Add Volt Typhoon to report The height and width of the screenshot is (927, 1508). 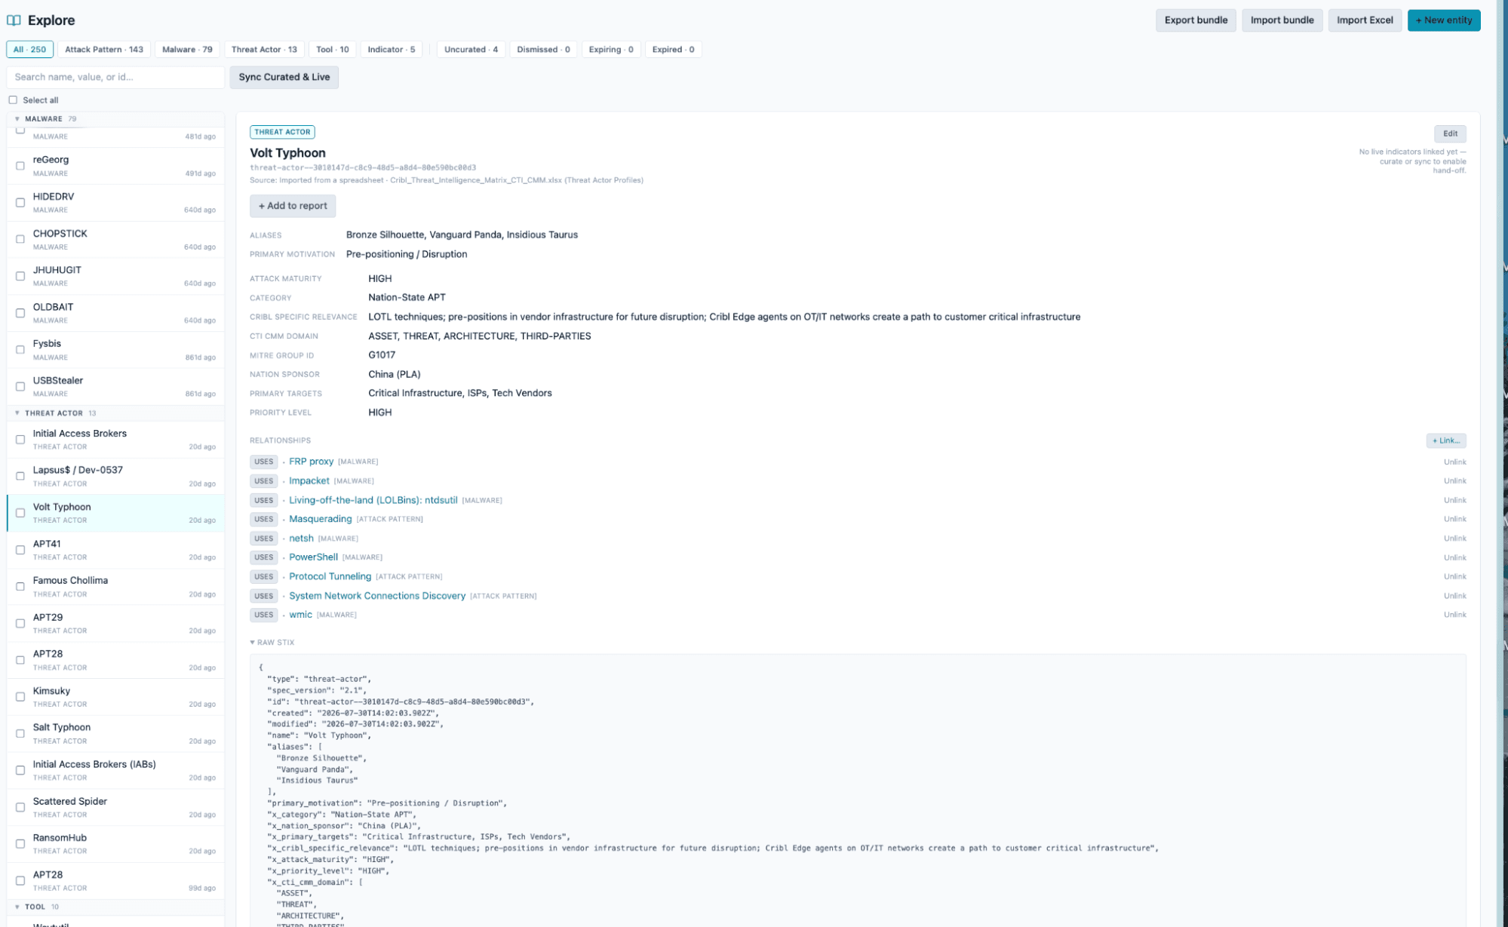293,206
